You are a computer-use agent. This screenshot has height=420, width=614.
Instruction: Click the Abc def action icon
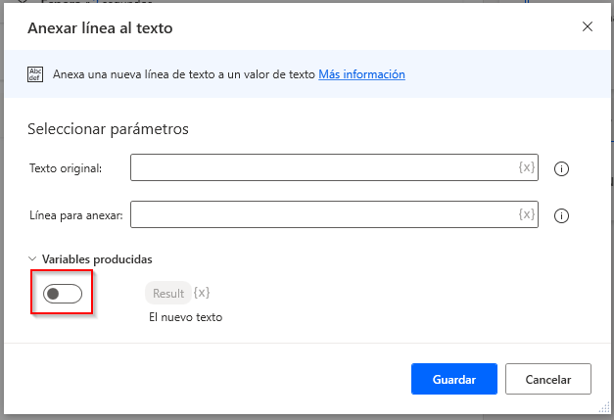click(35, 74)
